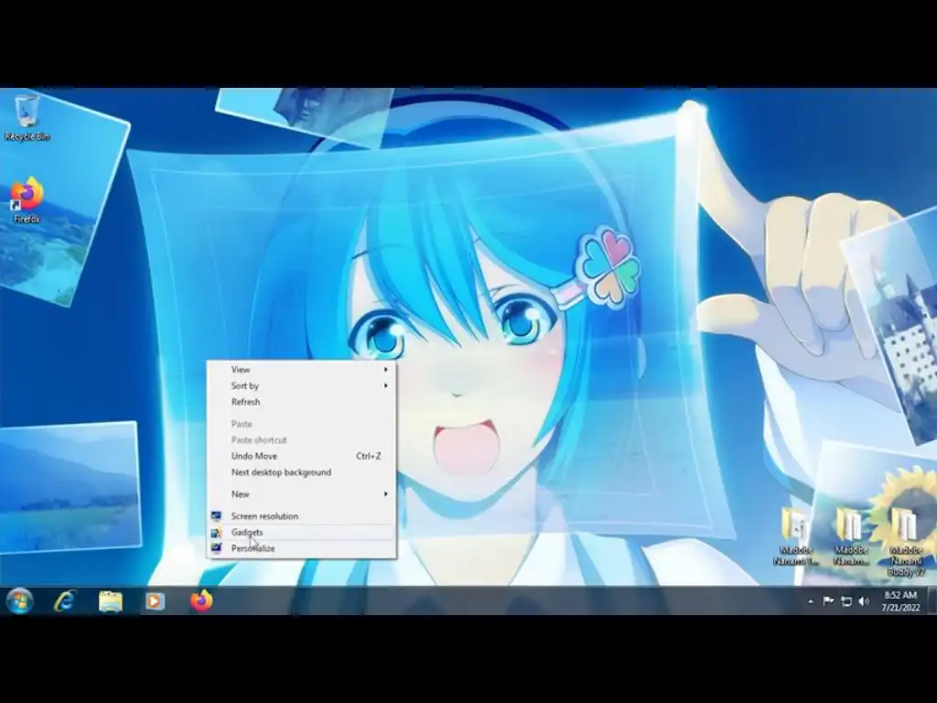
Task: Select Gadgets in the context menu
Action: click(x=301, y=532)
